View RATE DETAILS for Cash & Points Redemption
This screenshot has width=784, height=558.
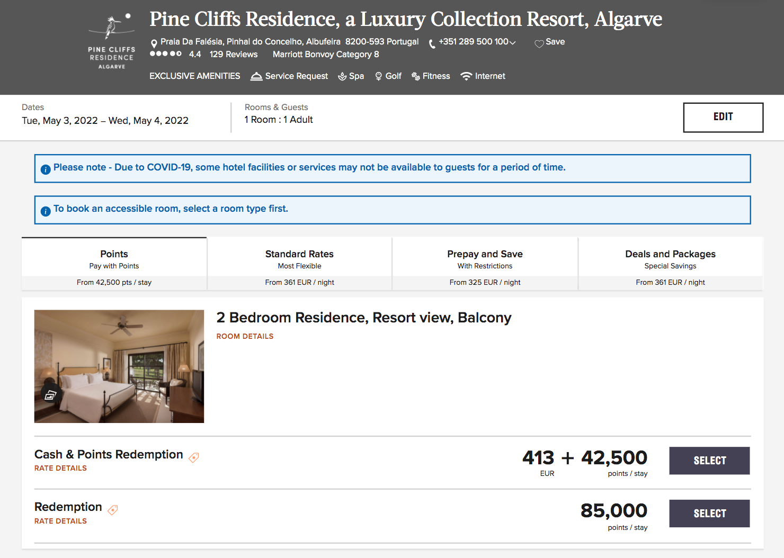60,468
